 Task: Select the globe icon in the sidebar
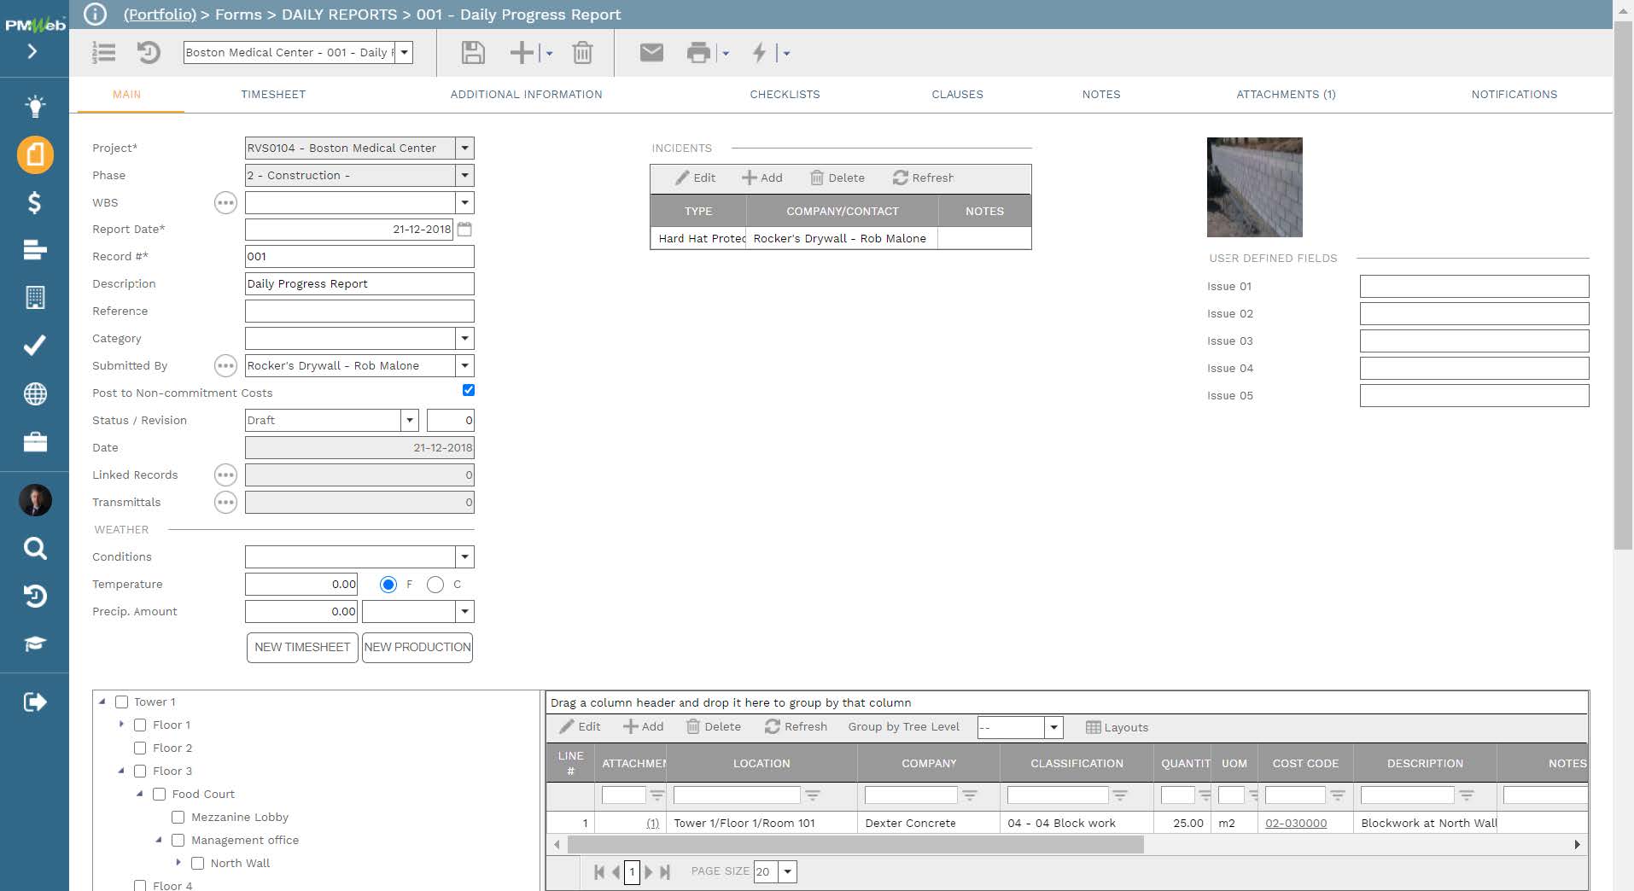34,393
